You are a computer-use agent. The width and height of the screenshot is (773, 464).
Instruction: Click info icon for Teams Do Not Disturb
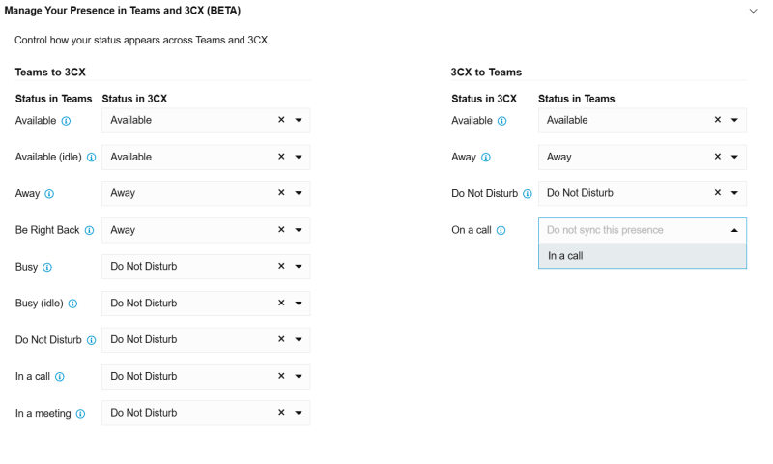pyautogui.click(x=91, y=340)
